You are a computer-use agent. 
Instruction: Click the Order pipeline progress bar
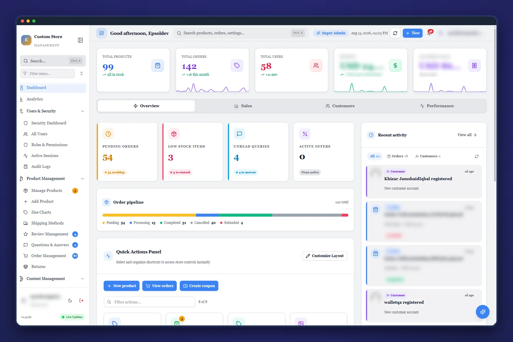[x=225, y=215]
